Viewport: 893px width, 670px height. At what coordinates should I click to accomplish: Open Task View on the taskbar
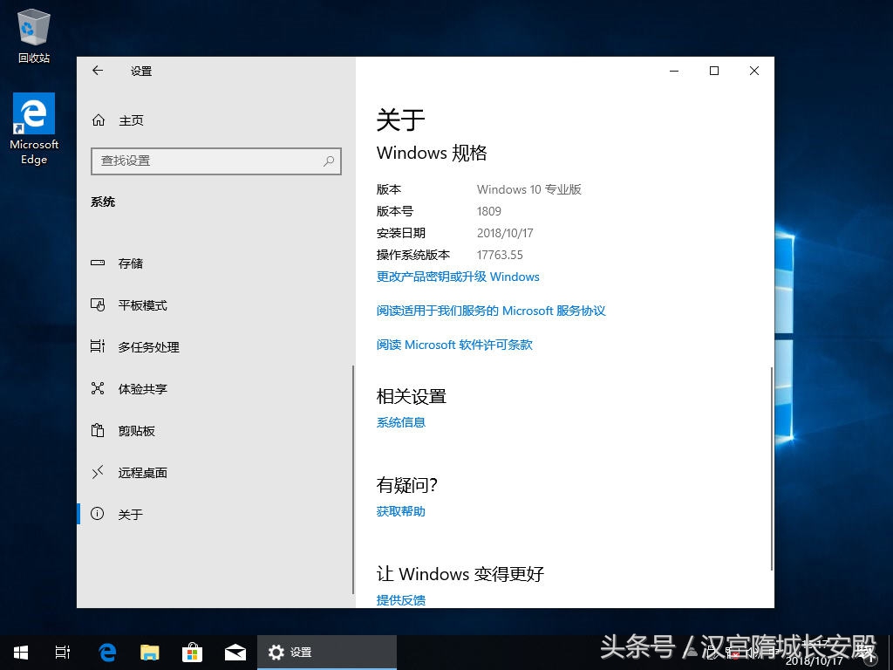coord(63,653)
